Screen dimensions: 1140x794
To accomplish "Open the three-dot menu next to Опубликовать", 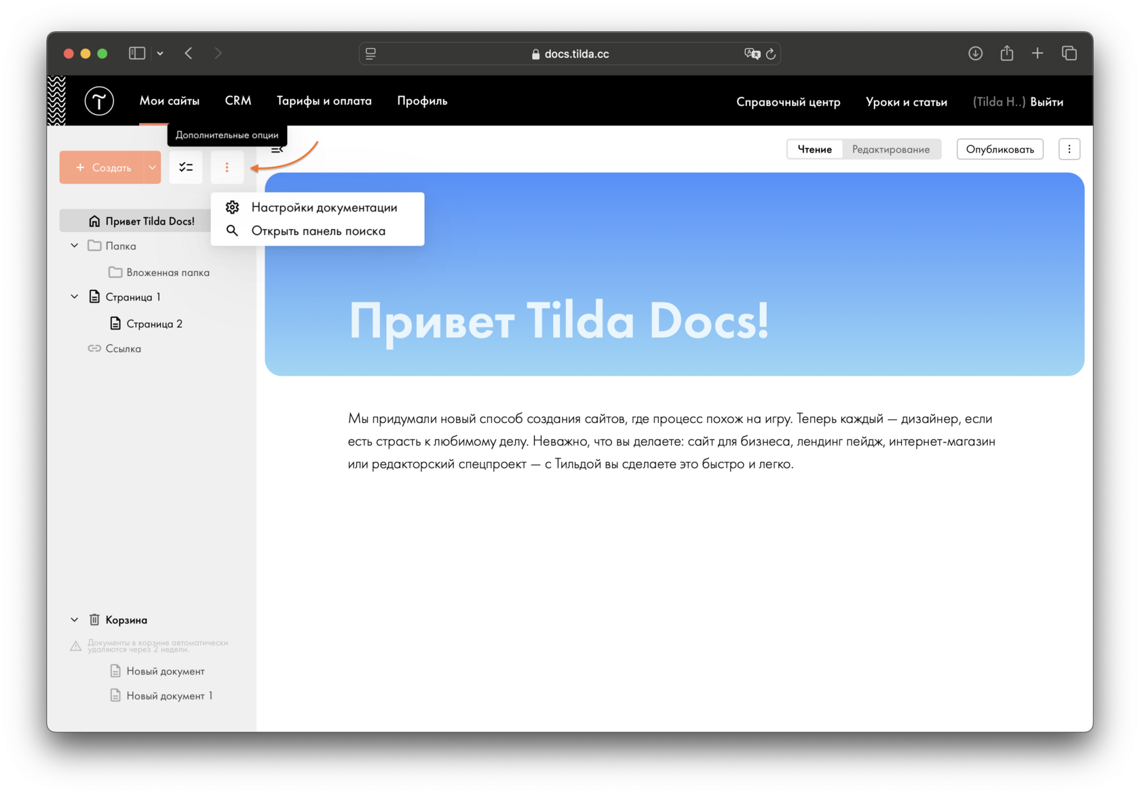I will (1069, 149).
